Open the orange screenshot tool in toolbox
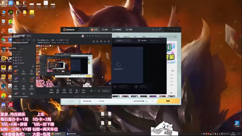The height and width of the screenshot is (136, 242). 31,79
